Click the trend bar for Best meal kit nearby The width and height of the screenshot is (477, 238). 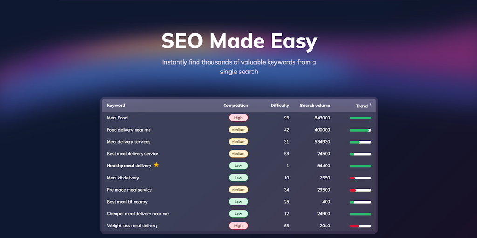361,202
